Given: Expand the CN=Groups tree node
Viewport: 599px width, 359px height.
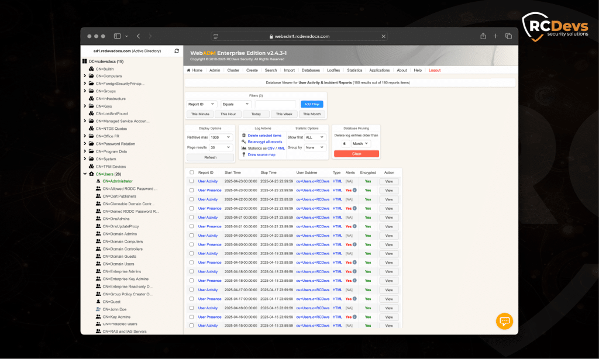Looking at the screenshot, I should click(85, 91).
